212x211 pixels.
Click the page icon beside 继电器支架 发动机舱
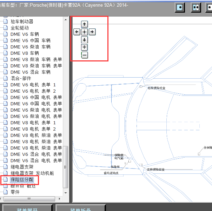click(x=6, y=173)
